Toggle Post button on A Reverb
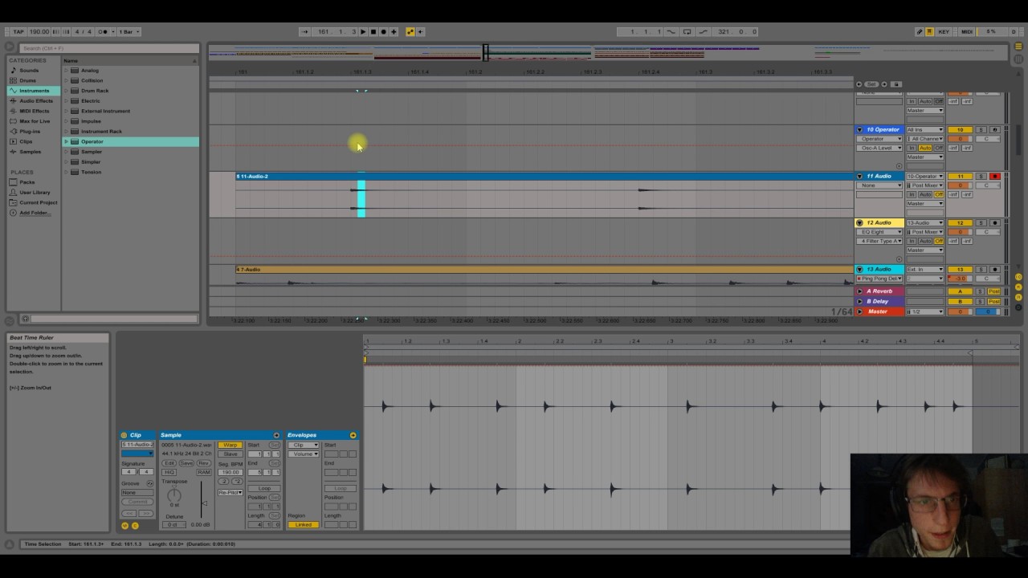The image size is (1028, 578). pos(993,291)
